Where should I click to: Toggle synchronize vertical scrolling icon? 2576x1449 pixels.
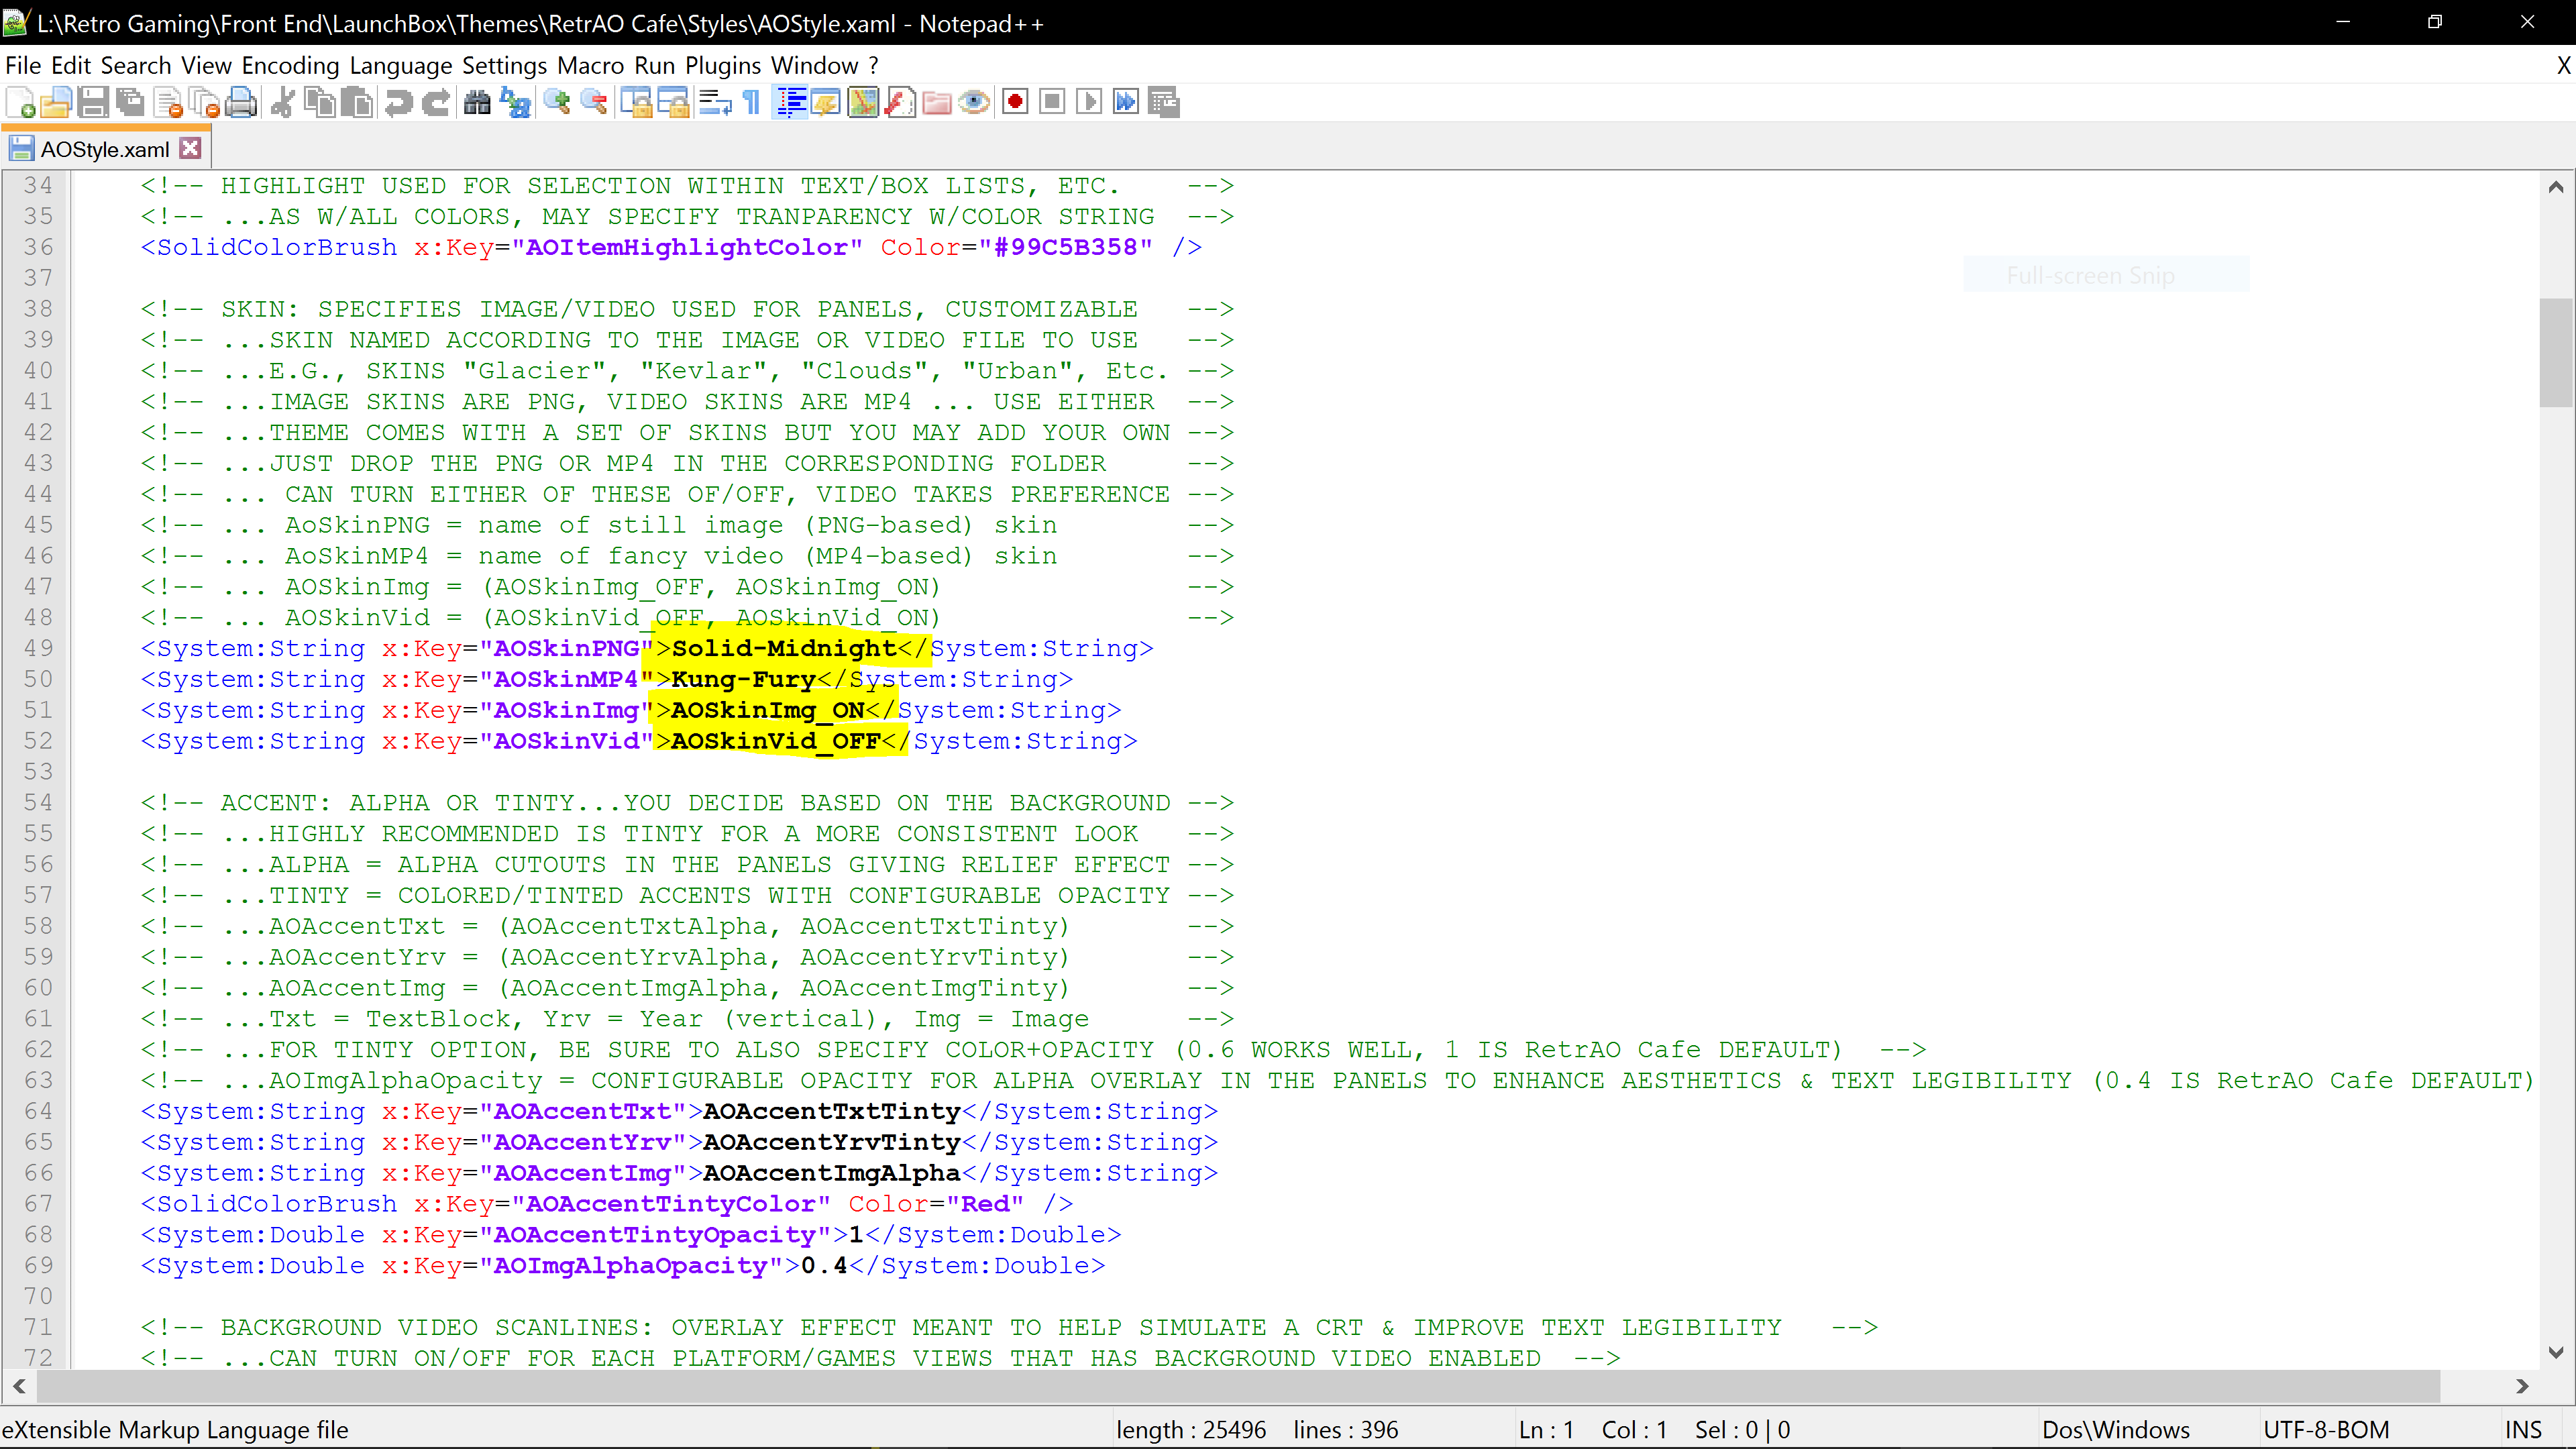click(636, 102)
